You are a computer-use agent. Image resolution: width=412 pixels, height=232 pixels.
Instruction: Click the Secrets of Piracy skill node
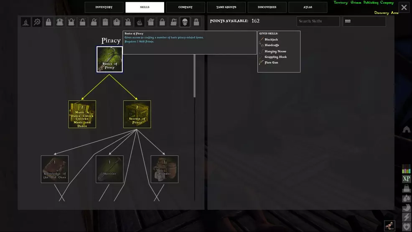[137, 114]
